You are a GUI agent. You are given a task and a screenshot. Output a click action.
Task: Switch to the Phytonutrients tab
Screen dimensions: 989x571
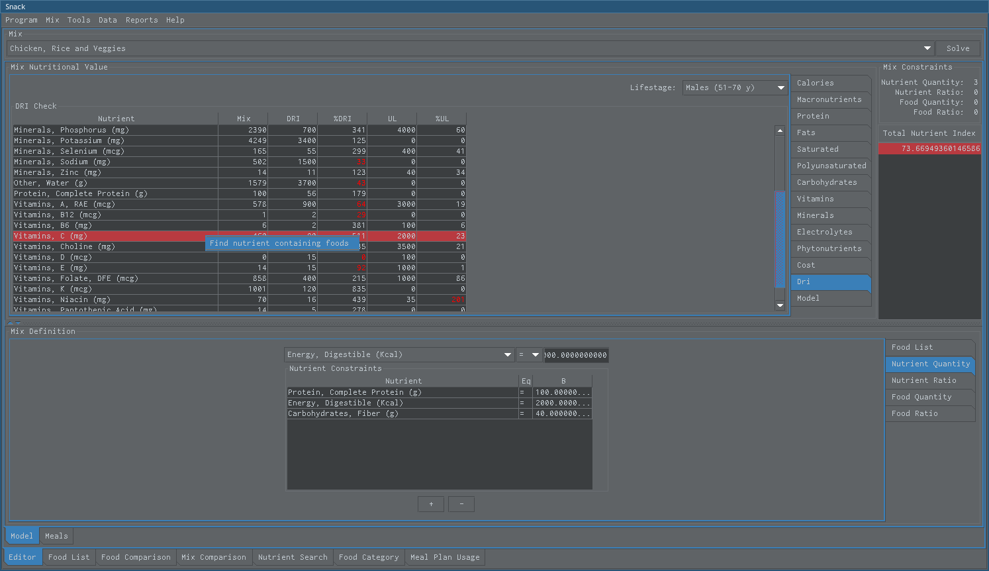[831, 248]
